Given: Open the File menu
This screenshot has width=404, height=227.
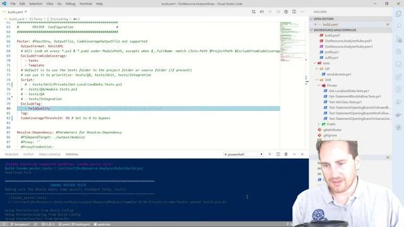Looking at the screenshot, I should coord(13,4).
